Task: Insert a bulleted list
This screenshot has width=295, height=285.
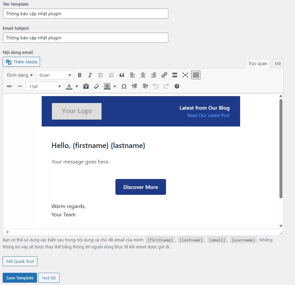Action: [101, 75]
